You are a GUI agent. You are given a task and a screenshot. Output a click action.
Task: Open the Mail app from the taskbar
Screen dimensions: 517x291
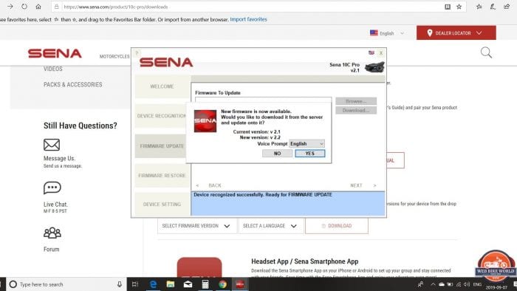[188, 284]
